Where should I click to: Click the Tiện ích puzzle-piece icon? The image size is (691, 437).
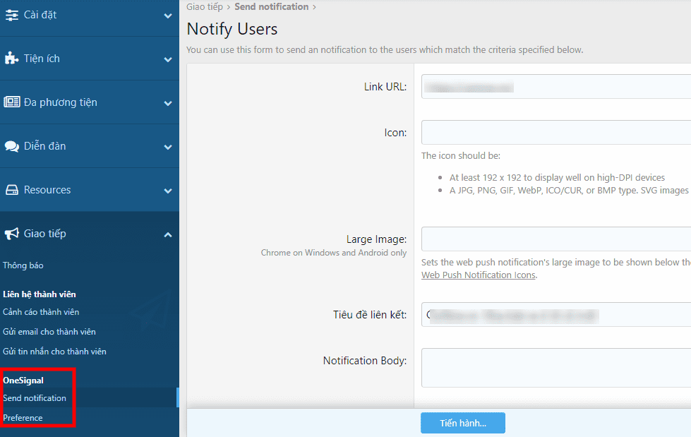(x=11, y=58)
